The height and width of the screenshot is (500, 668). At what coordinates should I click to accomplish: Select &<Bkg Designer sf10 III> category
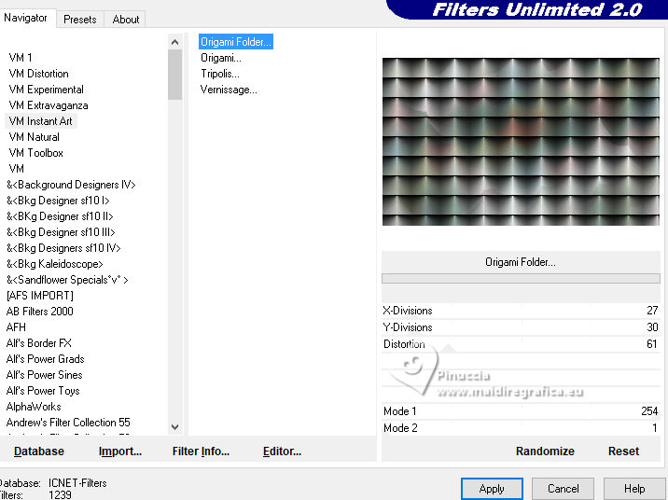point(61,232)
